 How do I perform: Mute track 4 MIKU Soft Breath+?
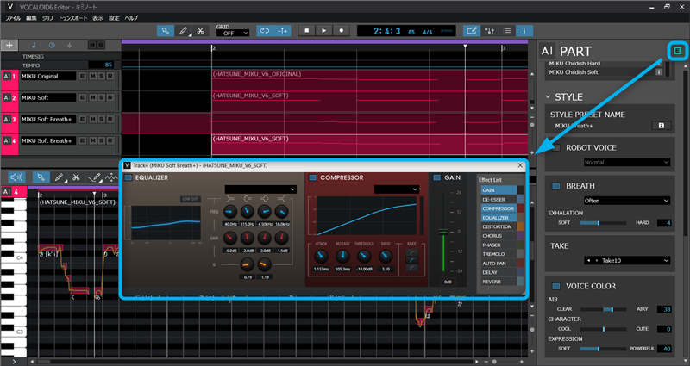click(x=92, y=140)
